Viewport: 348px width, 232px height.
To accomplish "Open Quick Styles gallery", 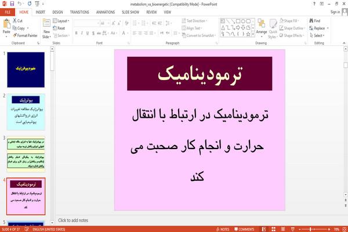I will (x=273, y=29).
